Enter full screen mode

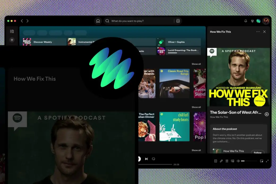tap(267, 161)
